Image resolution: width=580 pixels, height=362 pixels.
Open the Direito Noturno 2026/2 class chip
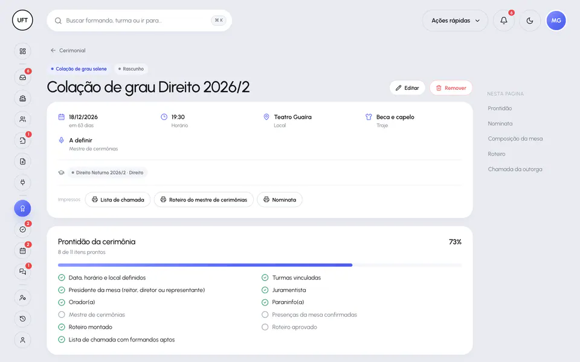tap(108, 173)
